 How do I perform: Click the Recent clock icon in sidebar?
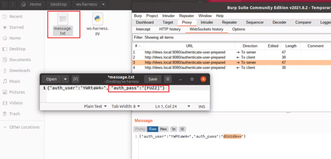pos(5,17)
